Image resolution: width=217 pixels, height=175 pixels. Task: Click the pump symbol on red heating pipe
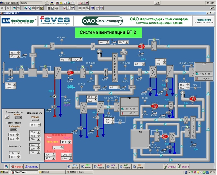(55, 96)
